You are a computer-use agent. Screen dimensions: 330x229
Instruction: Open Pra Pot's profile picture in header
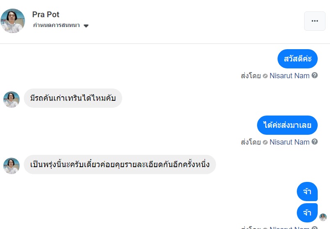[x=13, y=21]
